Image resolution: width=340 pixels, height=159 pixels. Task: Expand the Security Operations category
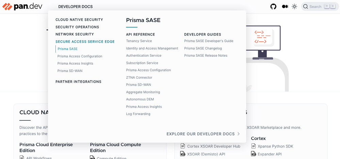tap(77, 27)
